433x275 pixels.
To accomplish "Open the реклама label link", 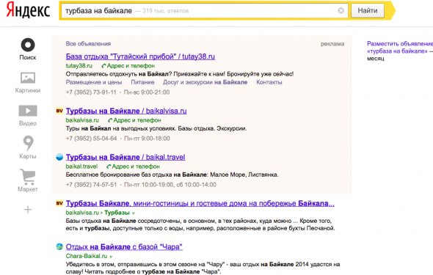I will coord(332,43).
